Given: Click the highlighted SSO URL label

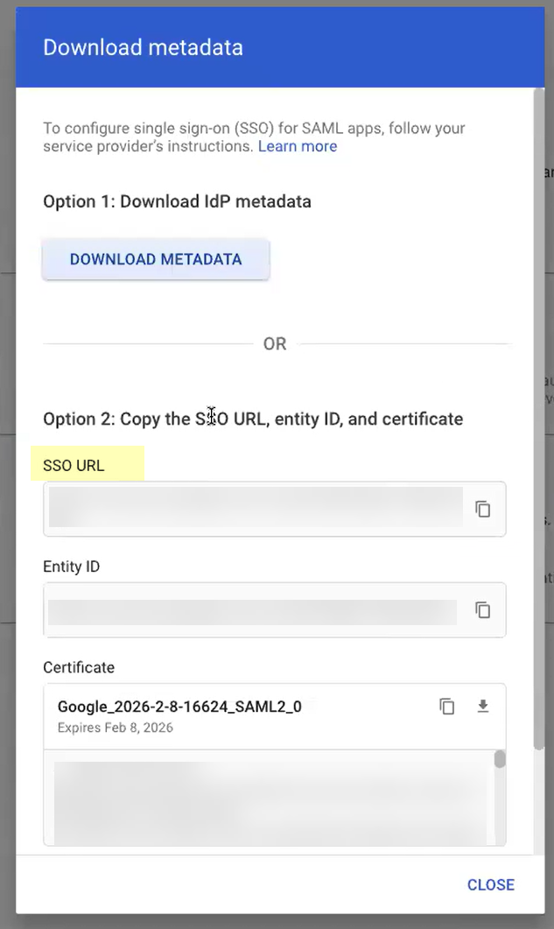Looking at the screenshot, I should point(74,465).
